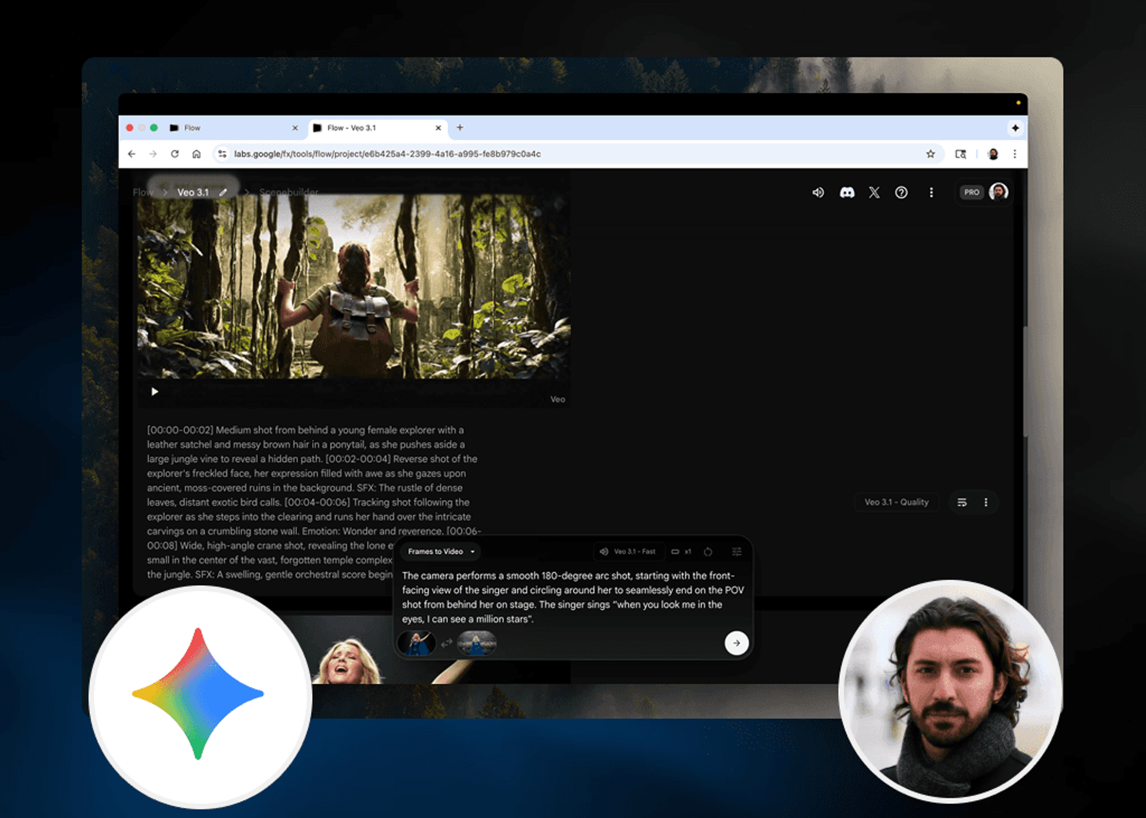Screen dimensions: 1146x818
Task: Open a new browser tab
Action: (x=460, y=127)
